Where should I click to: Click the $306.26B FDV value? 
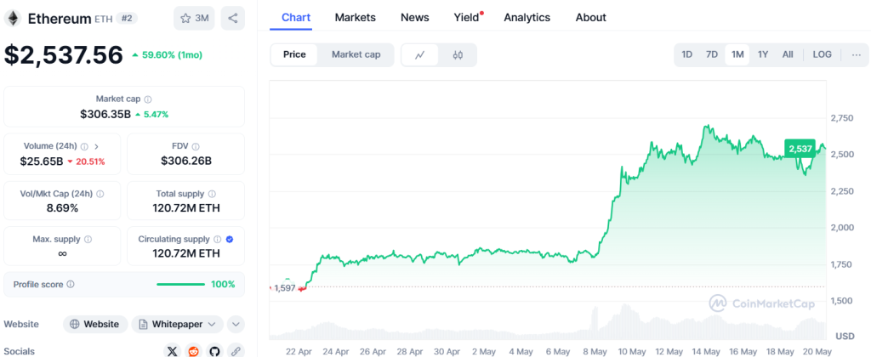click(x=186, y=161)
